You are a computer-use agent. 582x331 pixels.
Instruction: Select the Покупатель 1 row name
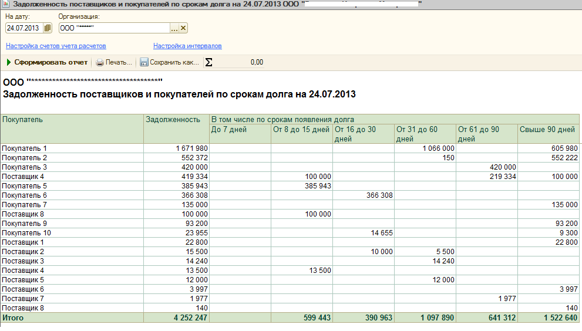[x=25, y=148]
